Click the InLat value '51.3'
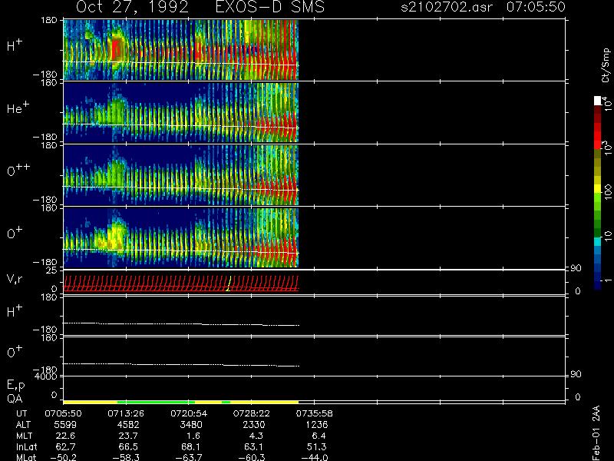Screen dimensions: 614x461 click(x=316, y=447)
